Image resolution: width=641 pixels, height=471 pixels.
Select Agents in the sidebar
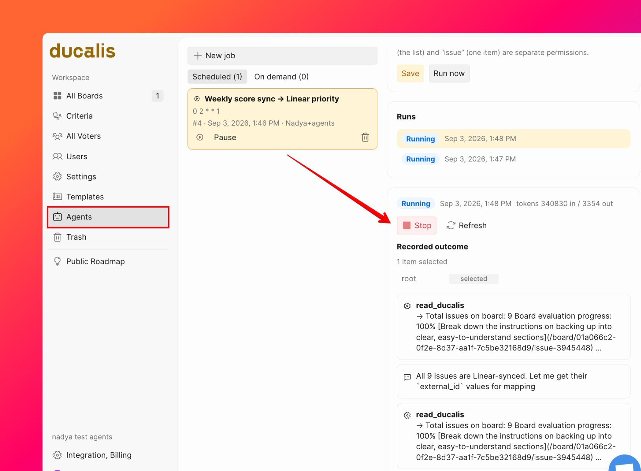[x=108, y=217]
